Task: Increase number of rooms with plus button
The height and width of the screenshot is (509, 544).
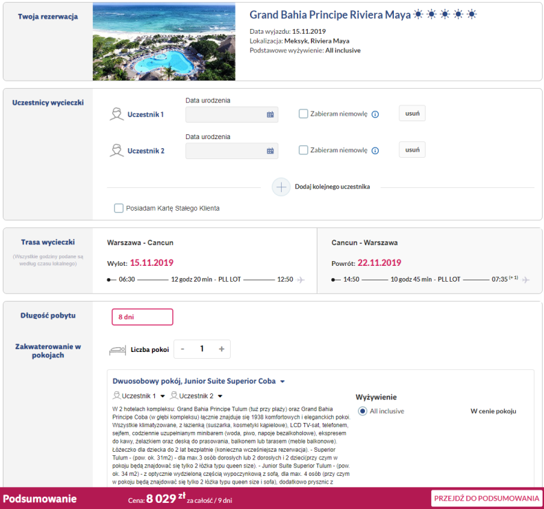Action: (222, 349)
